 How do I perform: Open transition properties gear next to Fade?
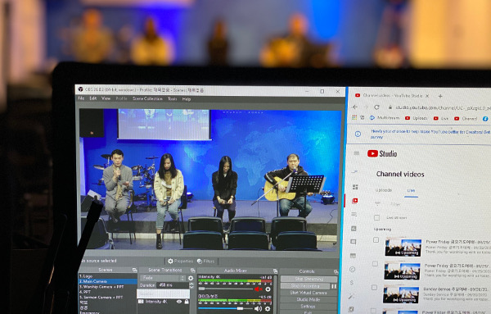pyautogui.click(x=191, y=278)
